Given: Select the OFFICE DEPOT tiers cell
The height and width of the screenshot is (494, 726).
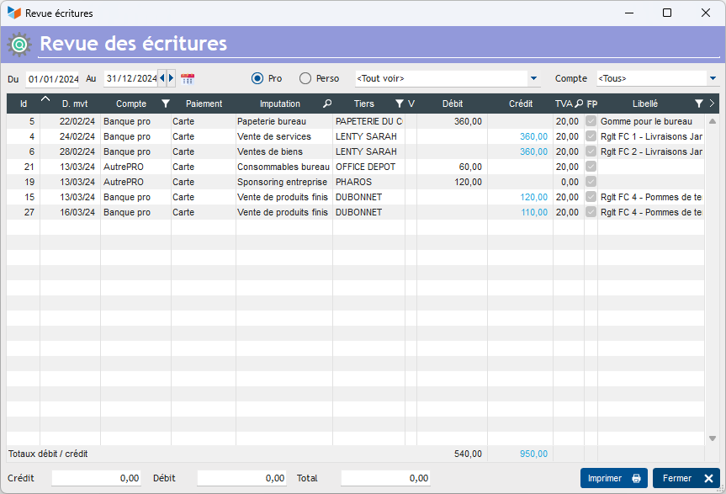Looking at the screenshot, I should tap(368, 167).
